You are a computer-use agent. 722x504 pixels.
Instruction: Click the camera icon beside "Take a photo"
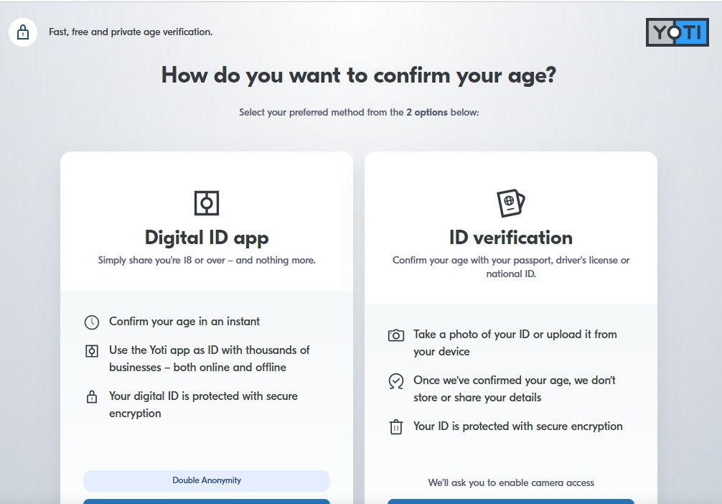396,335
